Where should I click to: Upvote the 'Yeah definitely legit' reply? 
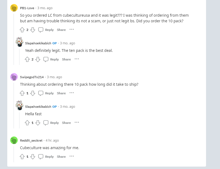point(27,59)
